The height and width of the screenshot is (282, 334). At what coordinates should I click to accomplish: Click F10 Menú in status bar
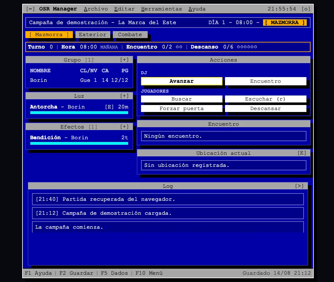click(149, 273)
